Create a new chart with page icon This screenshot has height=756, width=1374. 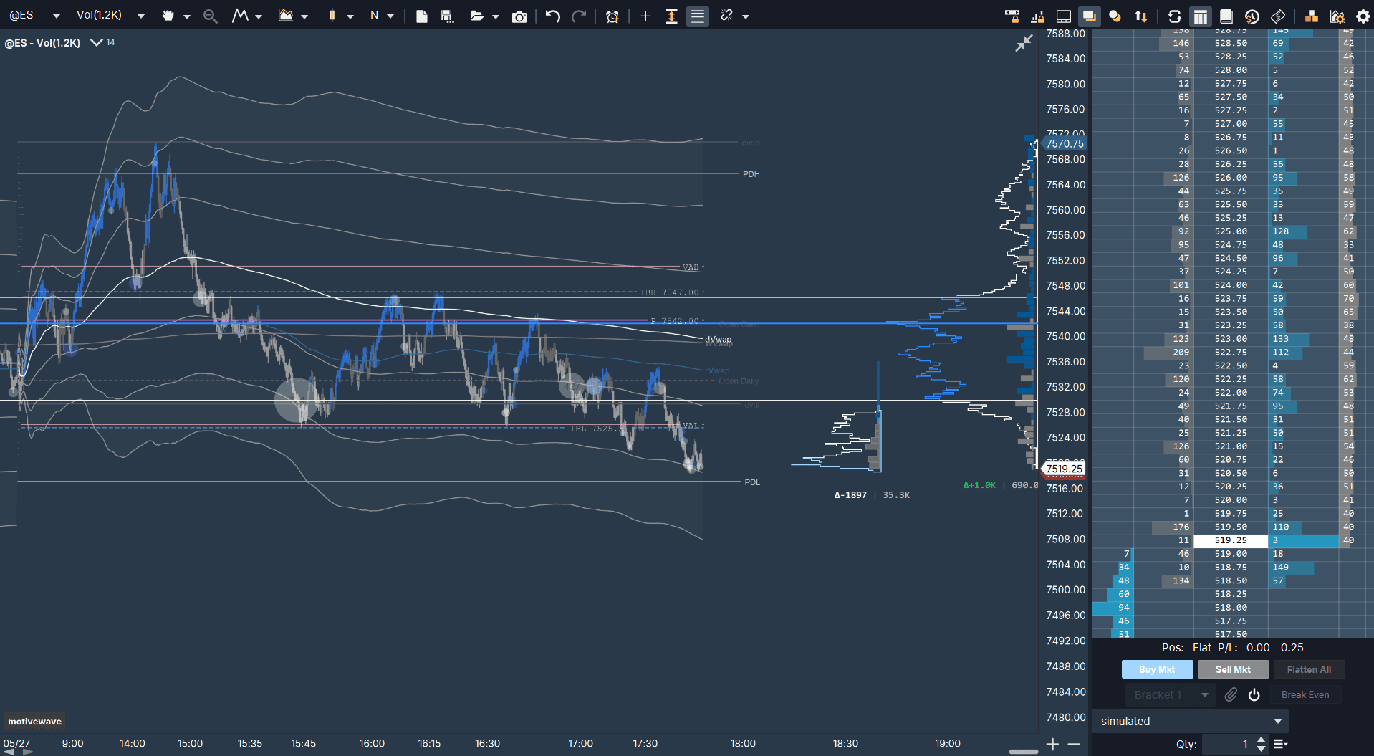coord(422,16)
